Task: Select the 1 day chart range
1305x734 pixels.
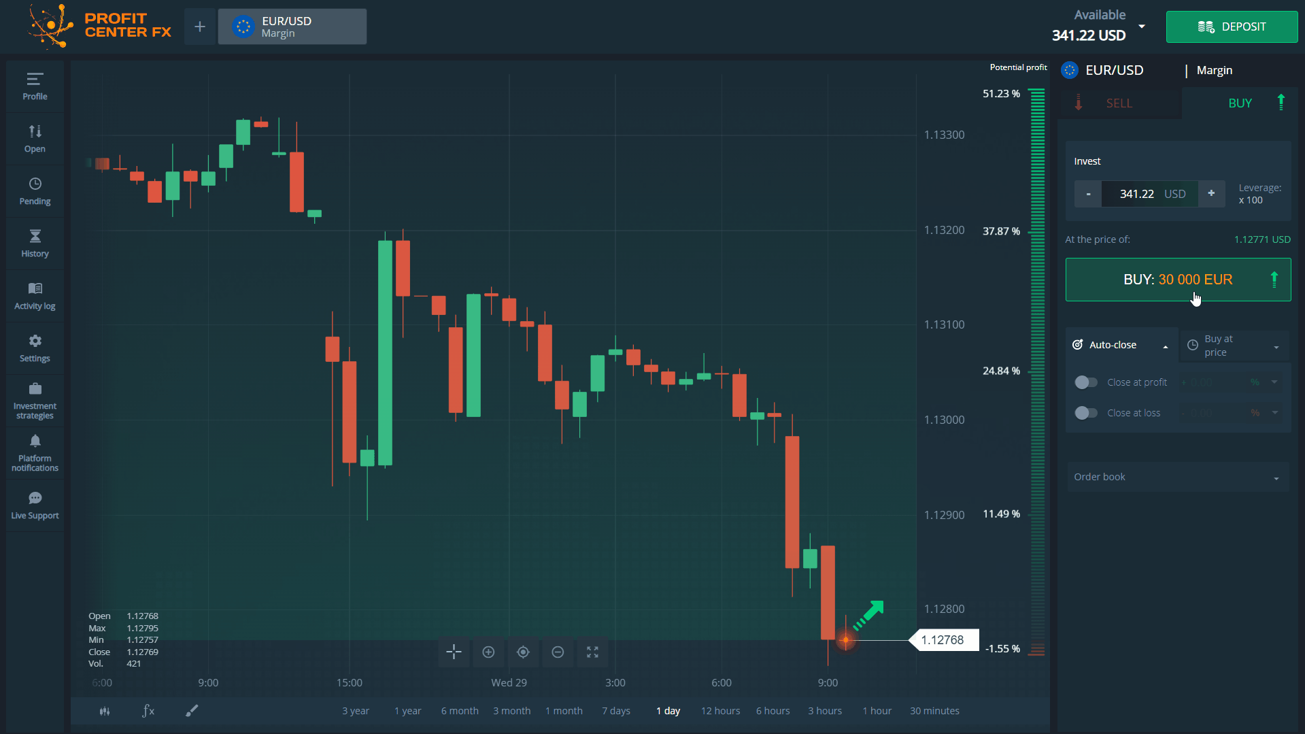Action: (x=668, y=711)
